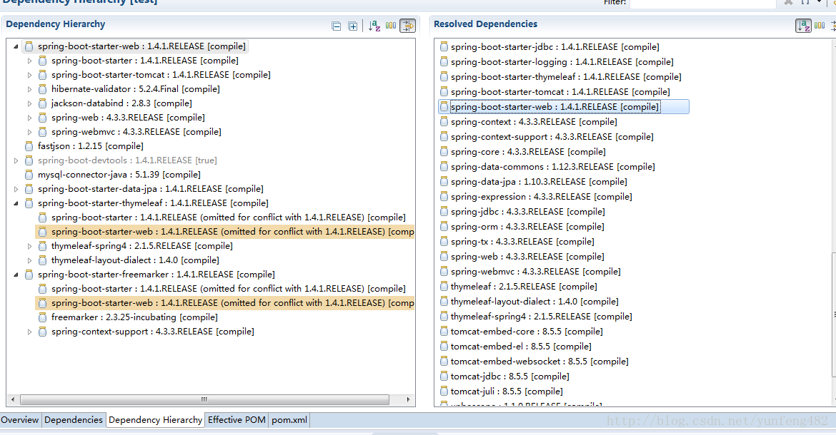Toggle Show GroupId in Resolved Dependencies
The width and height of the screenshot is (836, 435).
click(820, 26)
